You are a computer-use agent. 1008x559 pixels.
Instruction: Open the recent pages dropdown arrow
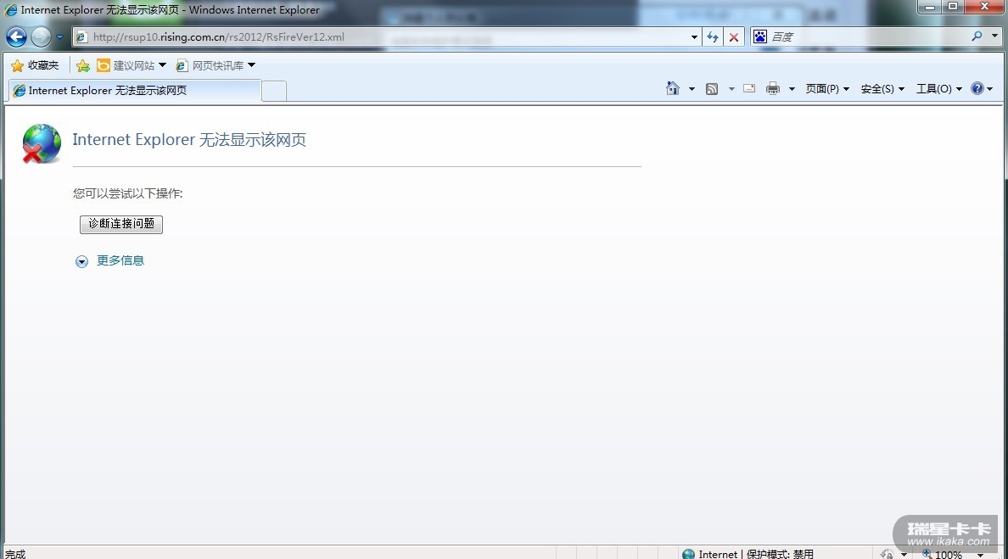coord(59,37)
